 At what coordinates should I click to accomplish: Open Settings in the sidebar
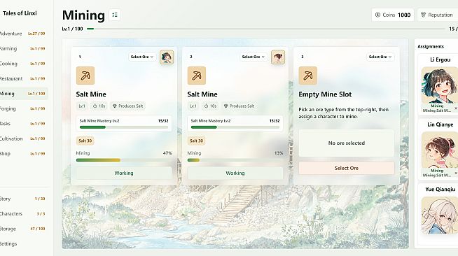coord(23,243)
